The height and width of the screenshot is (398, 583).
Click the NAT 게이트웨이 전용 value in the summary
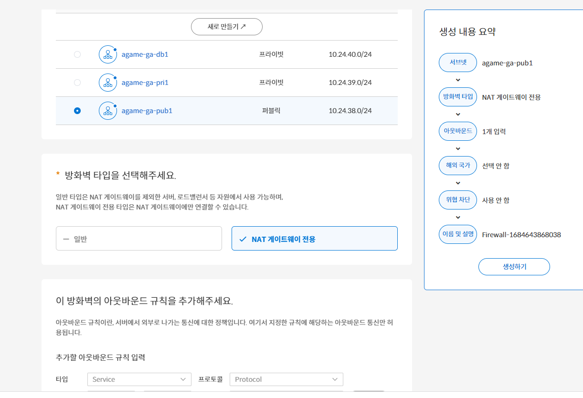pyautogui.click(x=511, y=97)
